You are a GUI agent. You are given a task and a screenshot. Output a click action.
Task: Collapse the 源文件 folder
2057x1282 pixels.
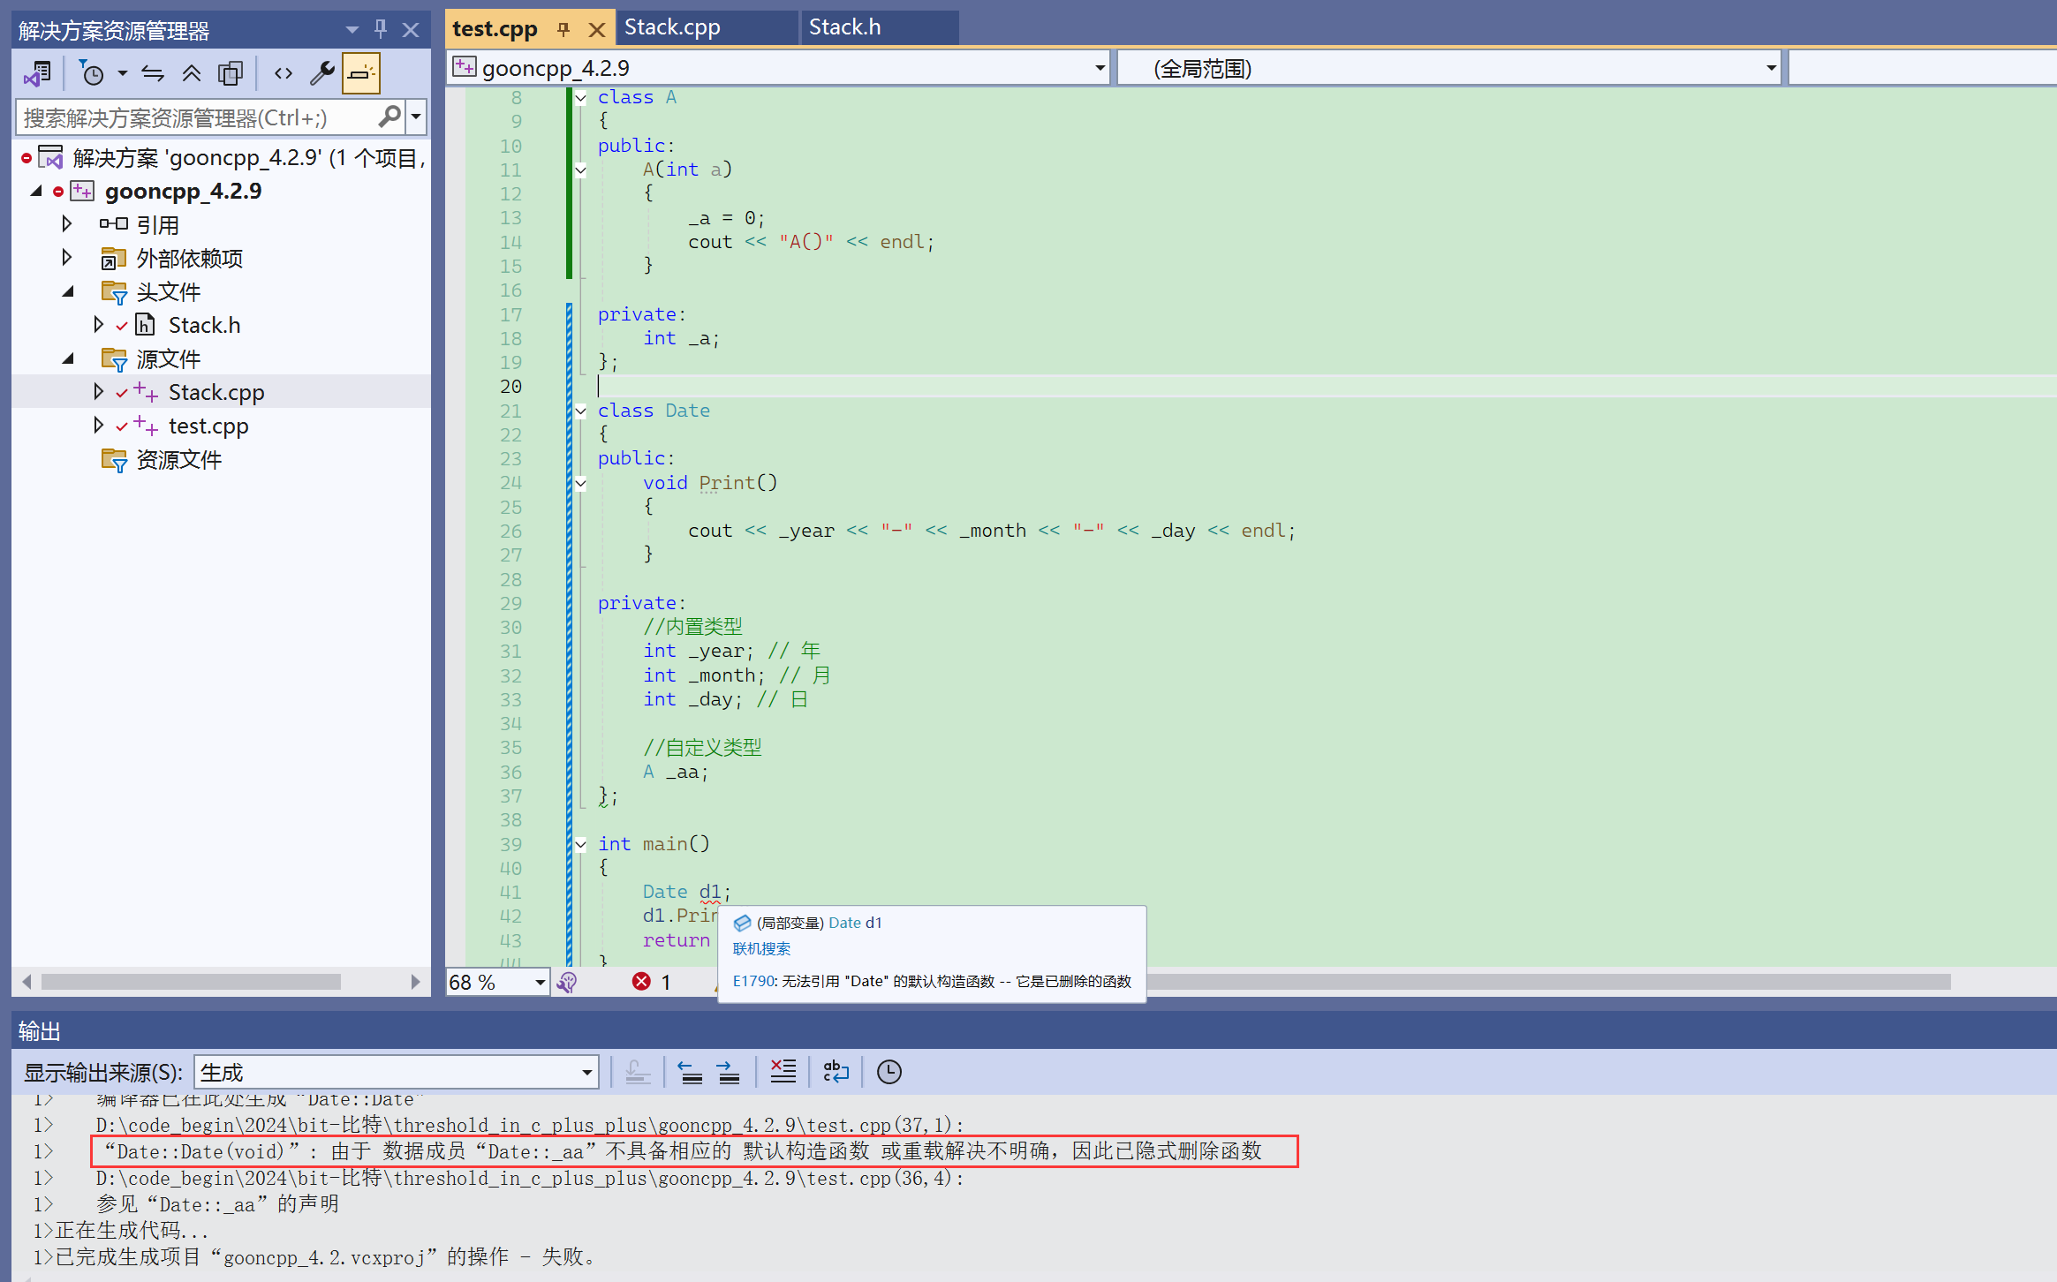point(69,358)
